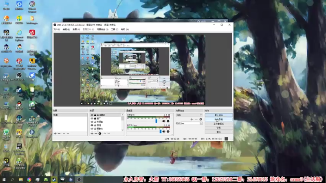
Task: Open the 场景集合(S) menu
Action: point(103,29)
